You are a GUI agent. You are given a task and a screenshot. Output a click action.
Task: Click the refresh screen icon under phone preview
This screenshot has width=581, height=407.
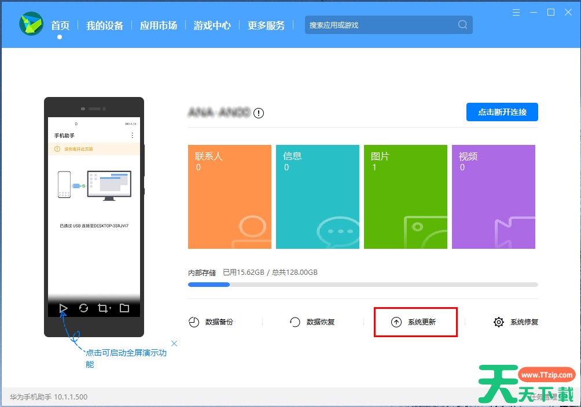pyautogui.click(x=84, y=308)
